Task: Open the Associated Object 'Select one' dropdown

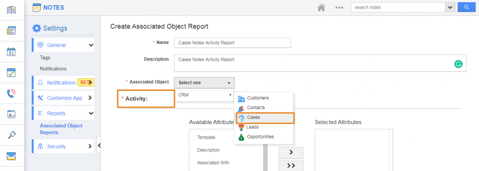Action: click(204, 83)
